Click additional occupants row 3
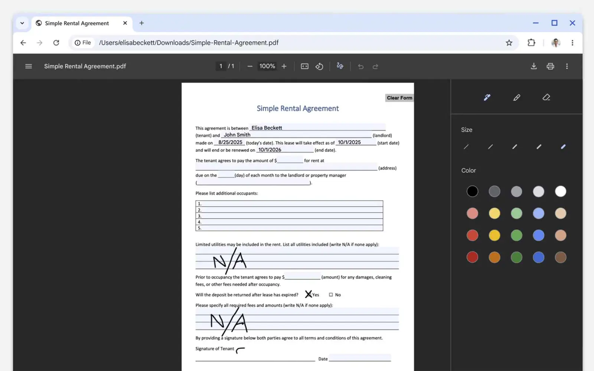Image resolution: width=594 pixels, height=371 pixels. 289,216
